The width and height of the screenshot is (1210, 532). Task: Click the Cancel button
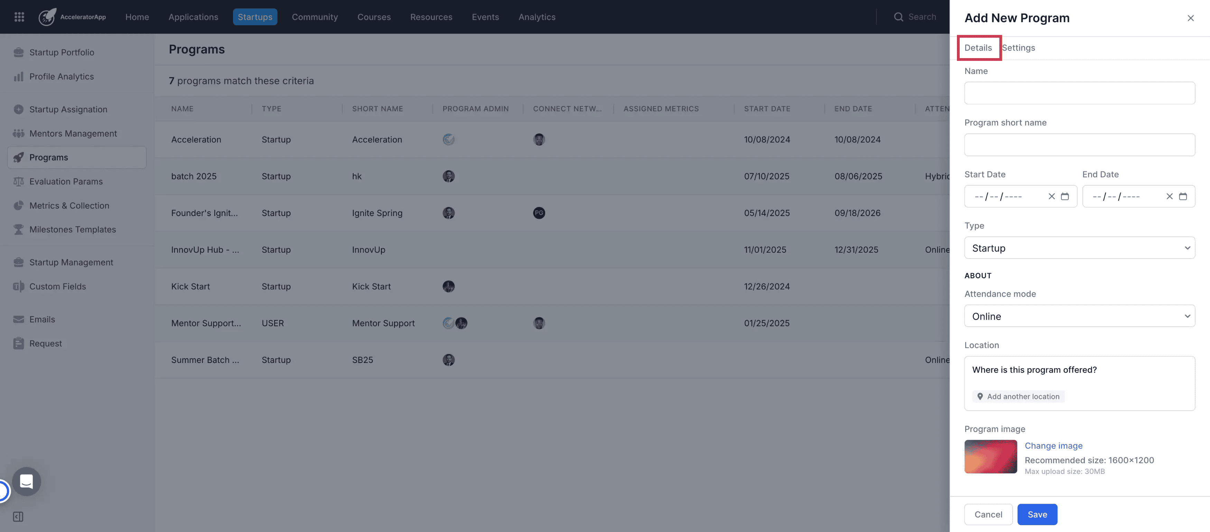click(x=988, y=514)
